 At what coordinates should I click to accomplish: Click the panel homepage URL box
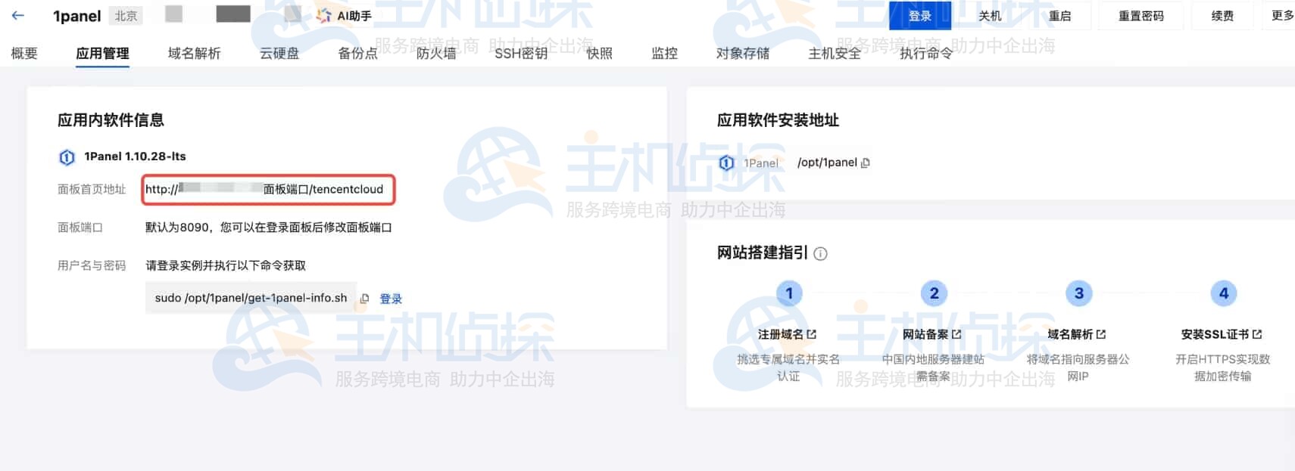(x=269, y=190)
